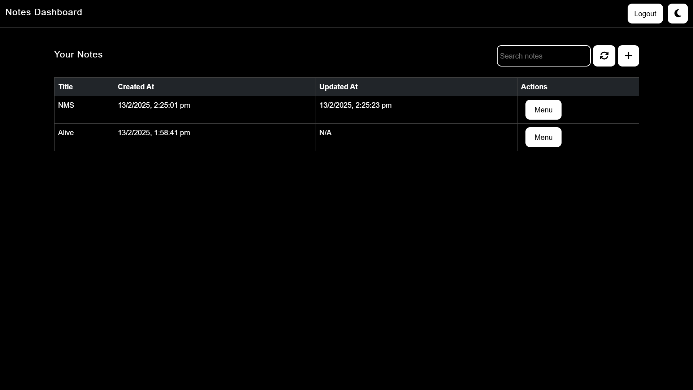Toggle dark mode with the moon icon
Image resolution: width=693 pixels, height=390 pixels.
677,13
